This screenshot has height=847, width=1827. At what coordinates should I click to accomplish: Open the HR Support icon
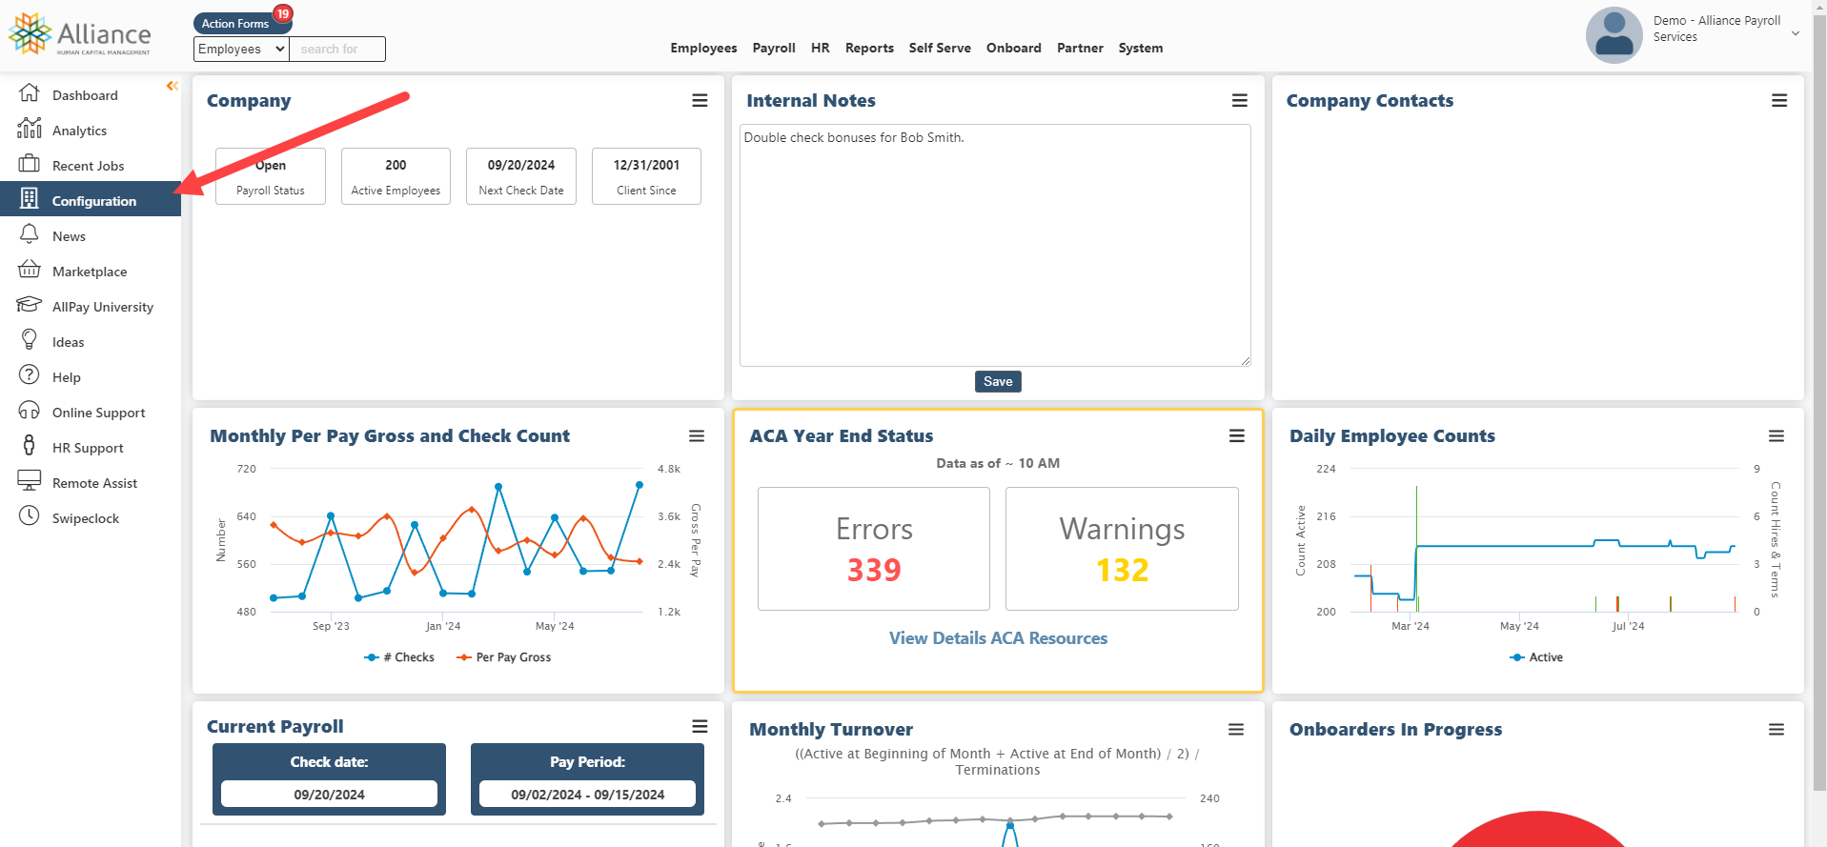coord(30,446)
